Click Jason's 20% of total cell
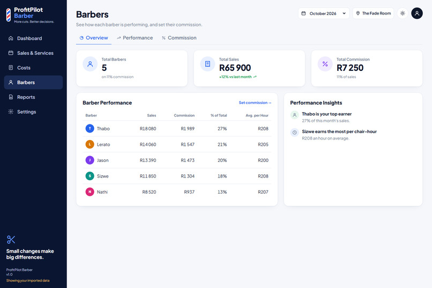The height and width of the screenshot is (288, 432). coord(222,160)
